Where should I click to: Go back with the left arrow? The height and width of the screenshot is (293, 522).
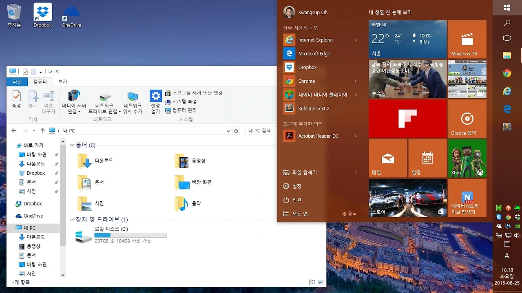click(x=14, y=131)
